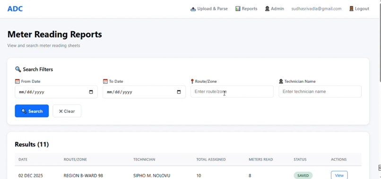
Task: Focus the From Date input field
Action: click(56, 92)
